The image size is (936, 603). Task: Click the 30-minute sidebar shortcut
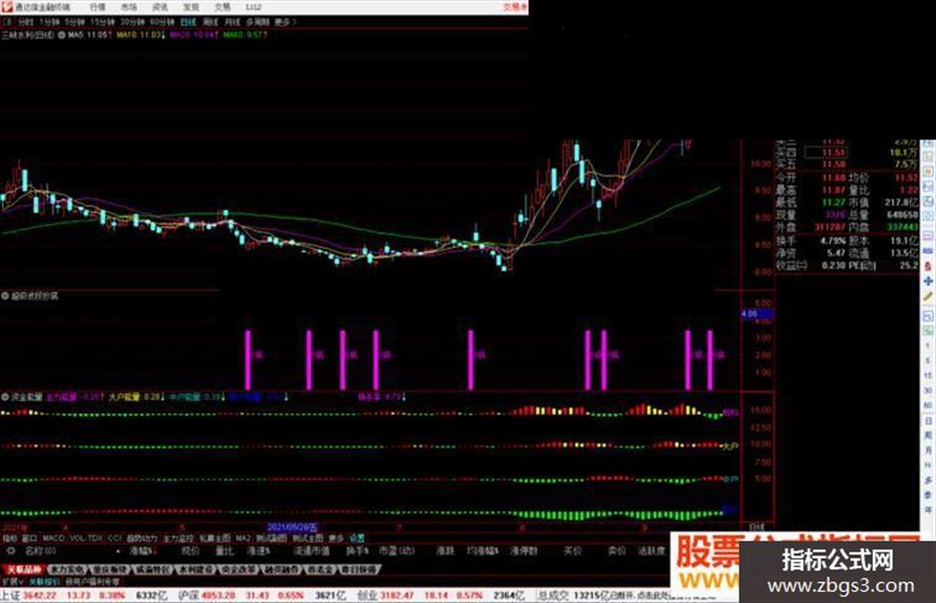[928, 390]
